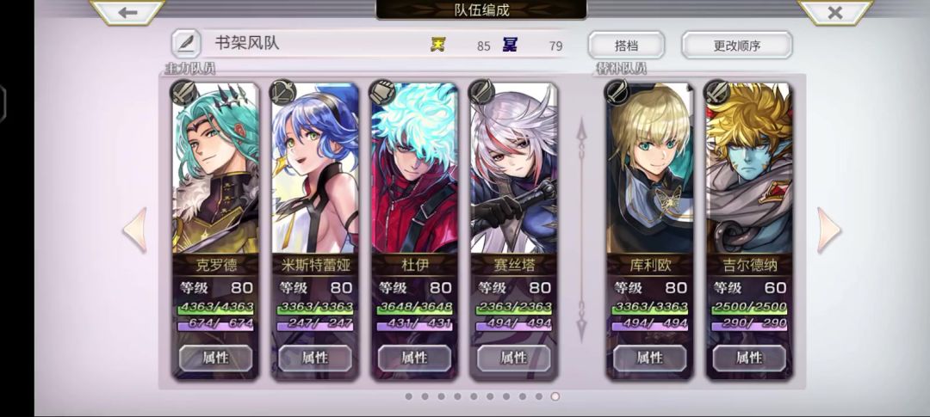
Task: Tap the bow weapon icon on 米斯特蕾娅 card
Action: (282, 93)
